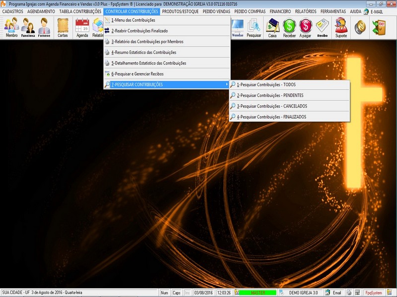Screen dimensions: 397x297
Task: Select 4-Resumo Estatistico das Contribuições
Action: click(x=167, y=52)
